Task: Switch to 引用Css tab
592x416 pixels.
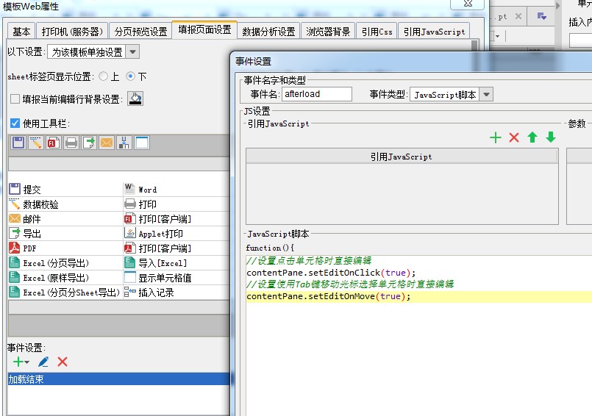Action: click(x=377, y=32)
